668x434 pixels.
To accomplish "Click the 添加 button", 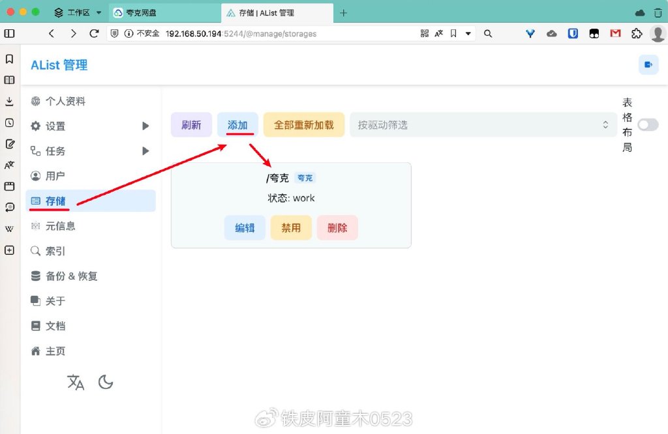I will pos(237,124).
